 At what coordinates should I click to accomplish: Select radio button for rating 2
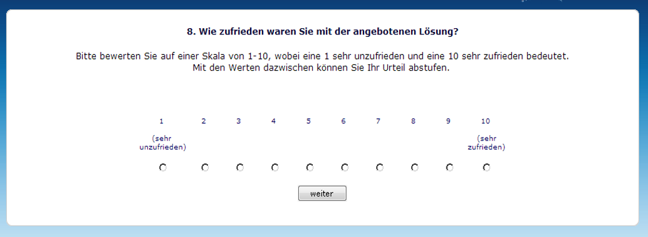[205, 168]
